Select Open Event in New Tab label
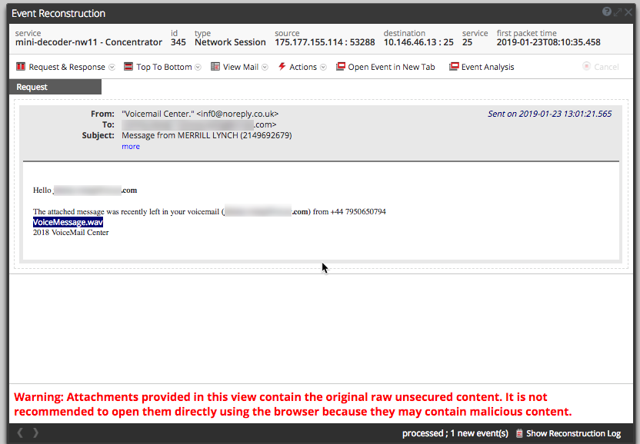 (392, 67)
